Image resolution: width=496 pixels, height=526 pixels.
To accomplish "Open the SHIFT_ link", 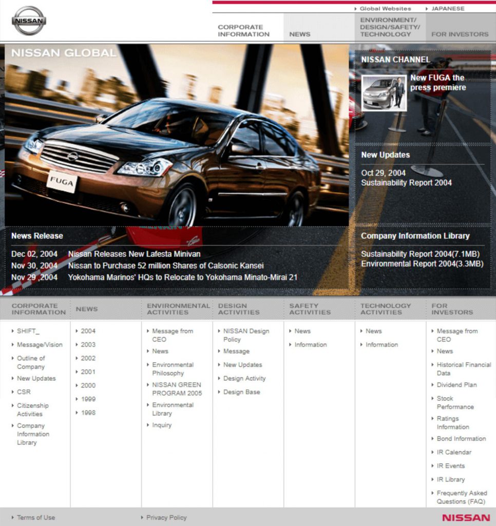I will click(x=28, y=331).
